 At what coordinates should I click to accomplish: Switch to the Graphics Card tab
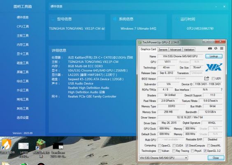pyautogui.click(x=148, y=49)
